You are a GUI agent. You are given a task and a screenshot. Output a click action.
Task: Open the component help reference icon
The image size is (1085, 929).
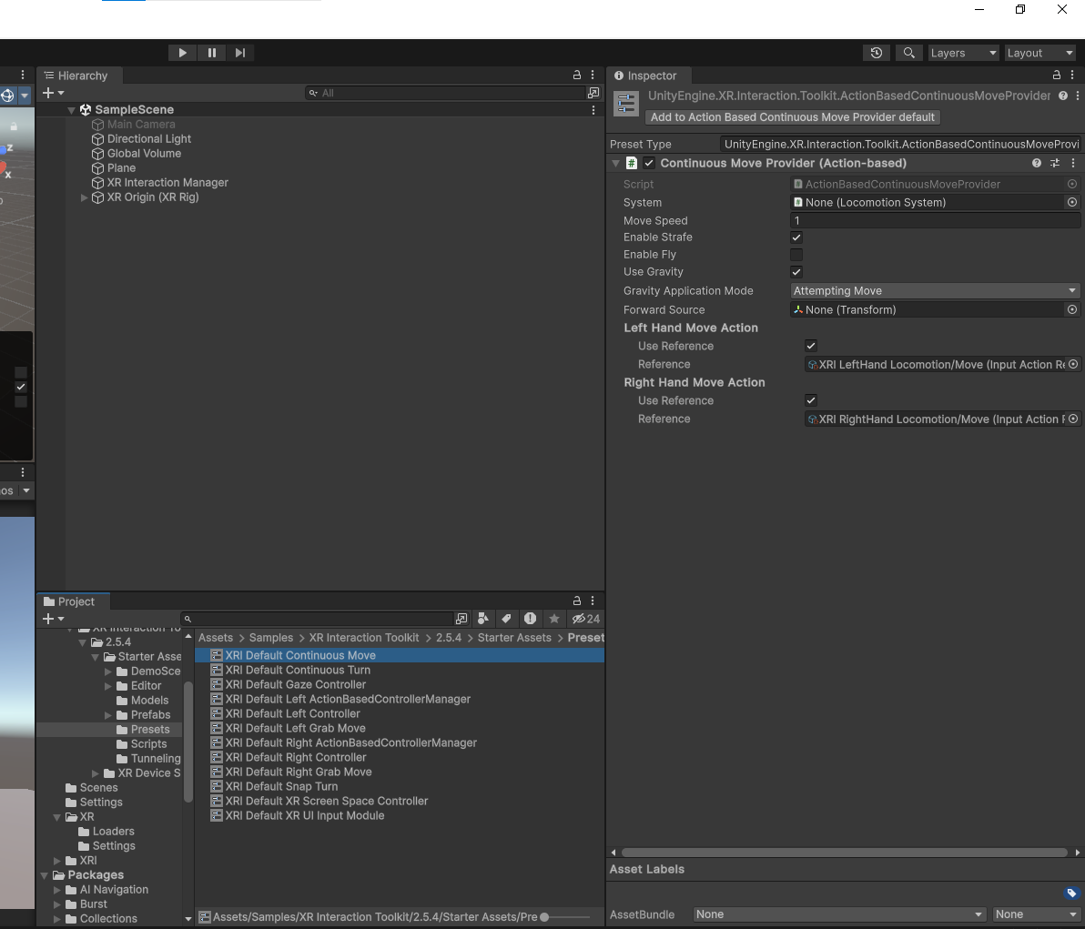(1037, 163)
